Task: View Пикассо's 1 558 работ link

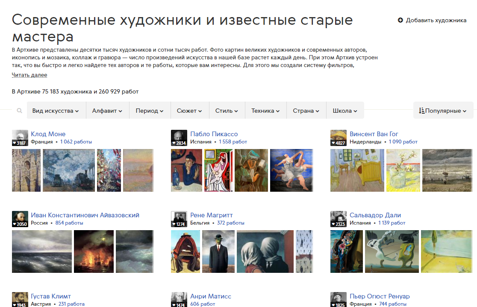Action: [233, 142]
